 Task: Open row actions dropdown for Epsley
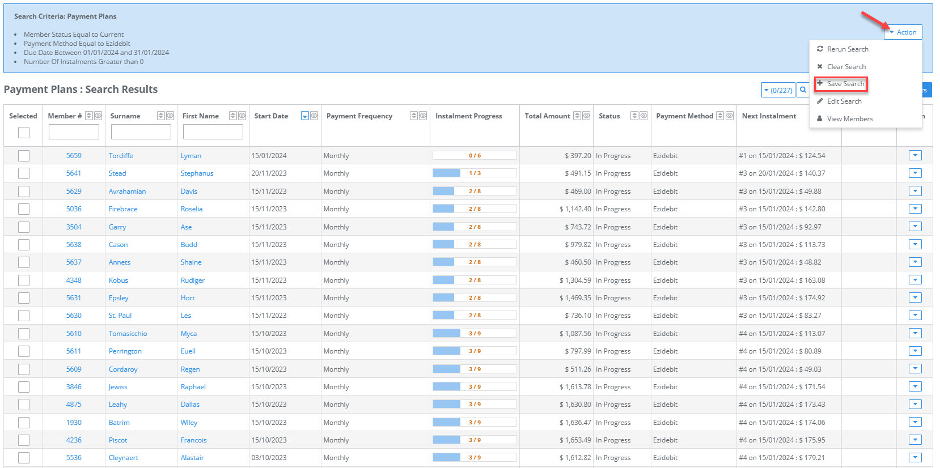click(x=915, y=297)
